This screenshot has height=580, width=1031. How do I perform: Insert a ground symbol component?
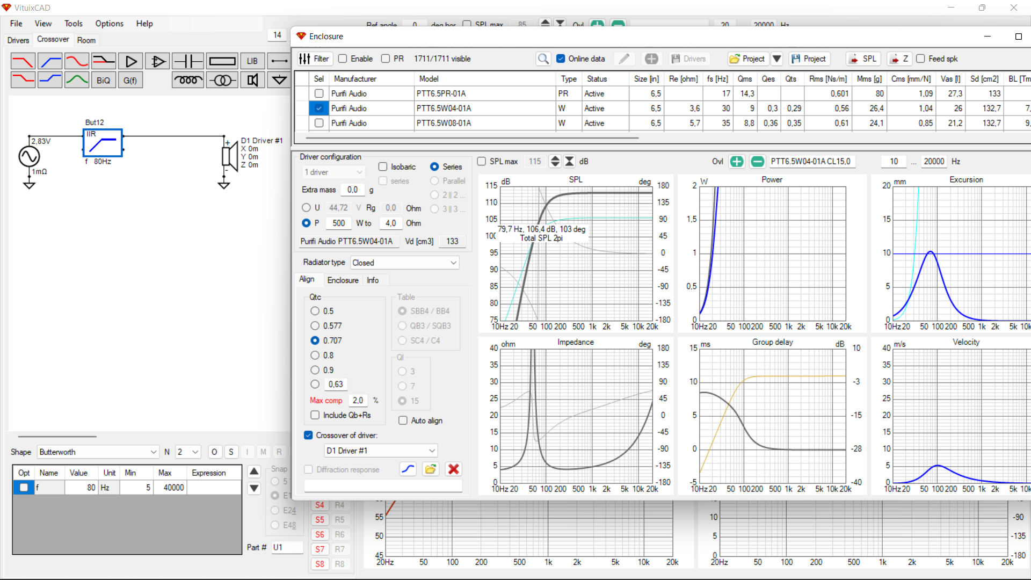(x=279, y=80)
